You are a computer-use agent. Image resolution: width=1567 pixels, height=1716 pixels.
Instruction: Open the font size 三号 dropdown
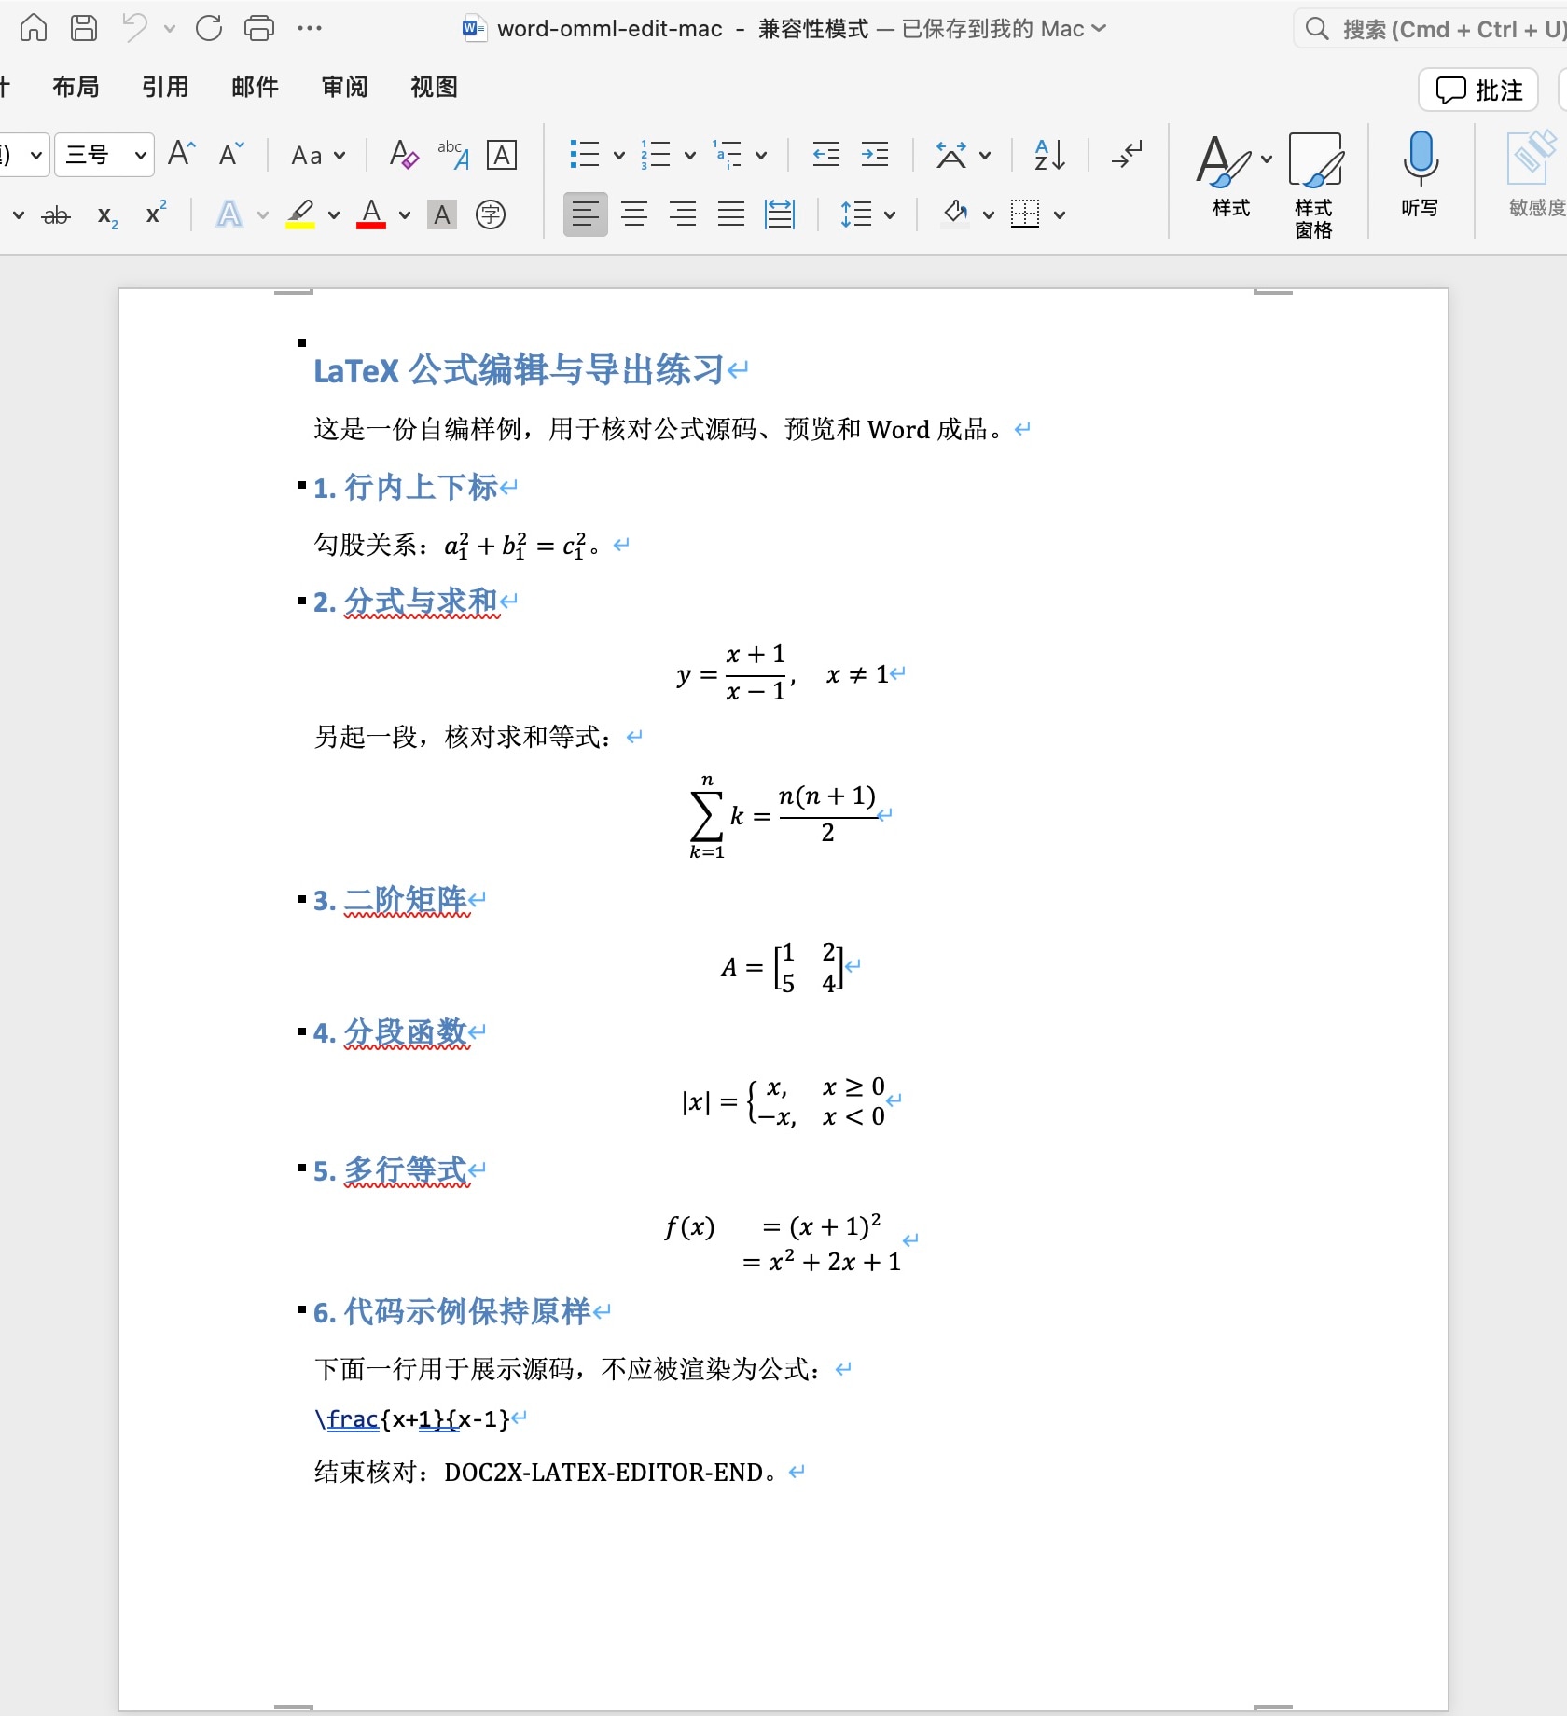pyautogui.click(x=140, y=155)
